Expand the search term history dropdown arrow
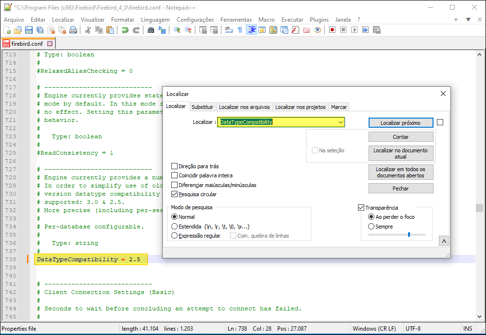This screenshot has width=486, height=335. 341,122
